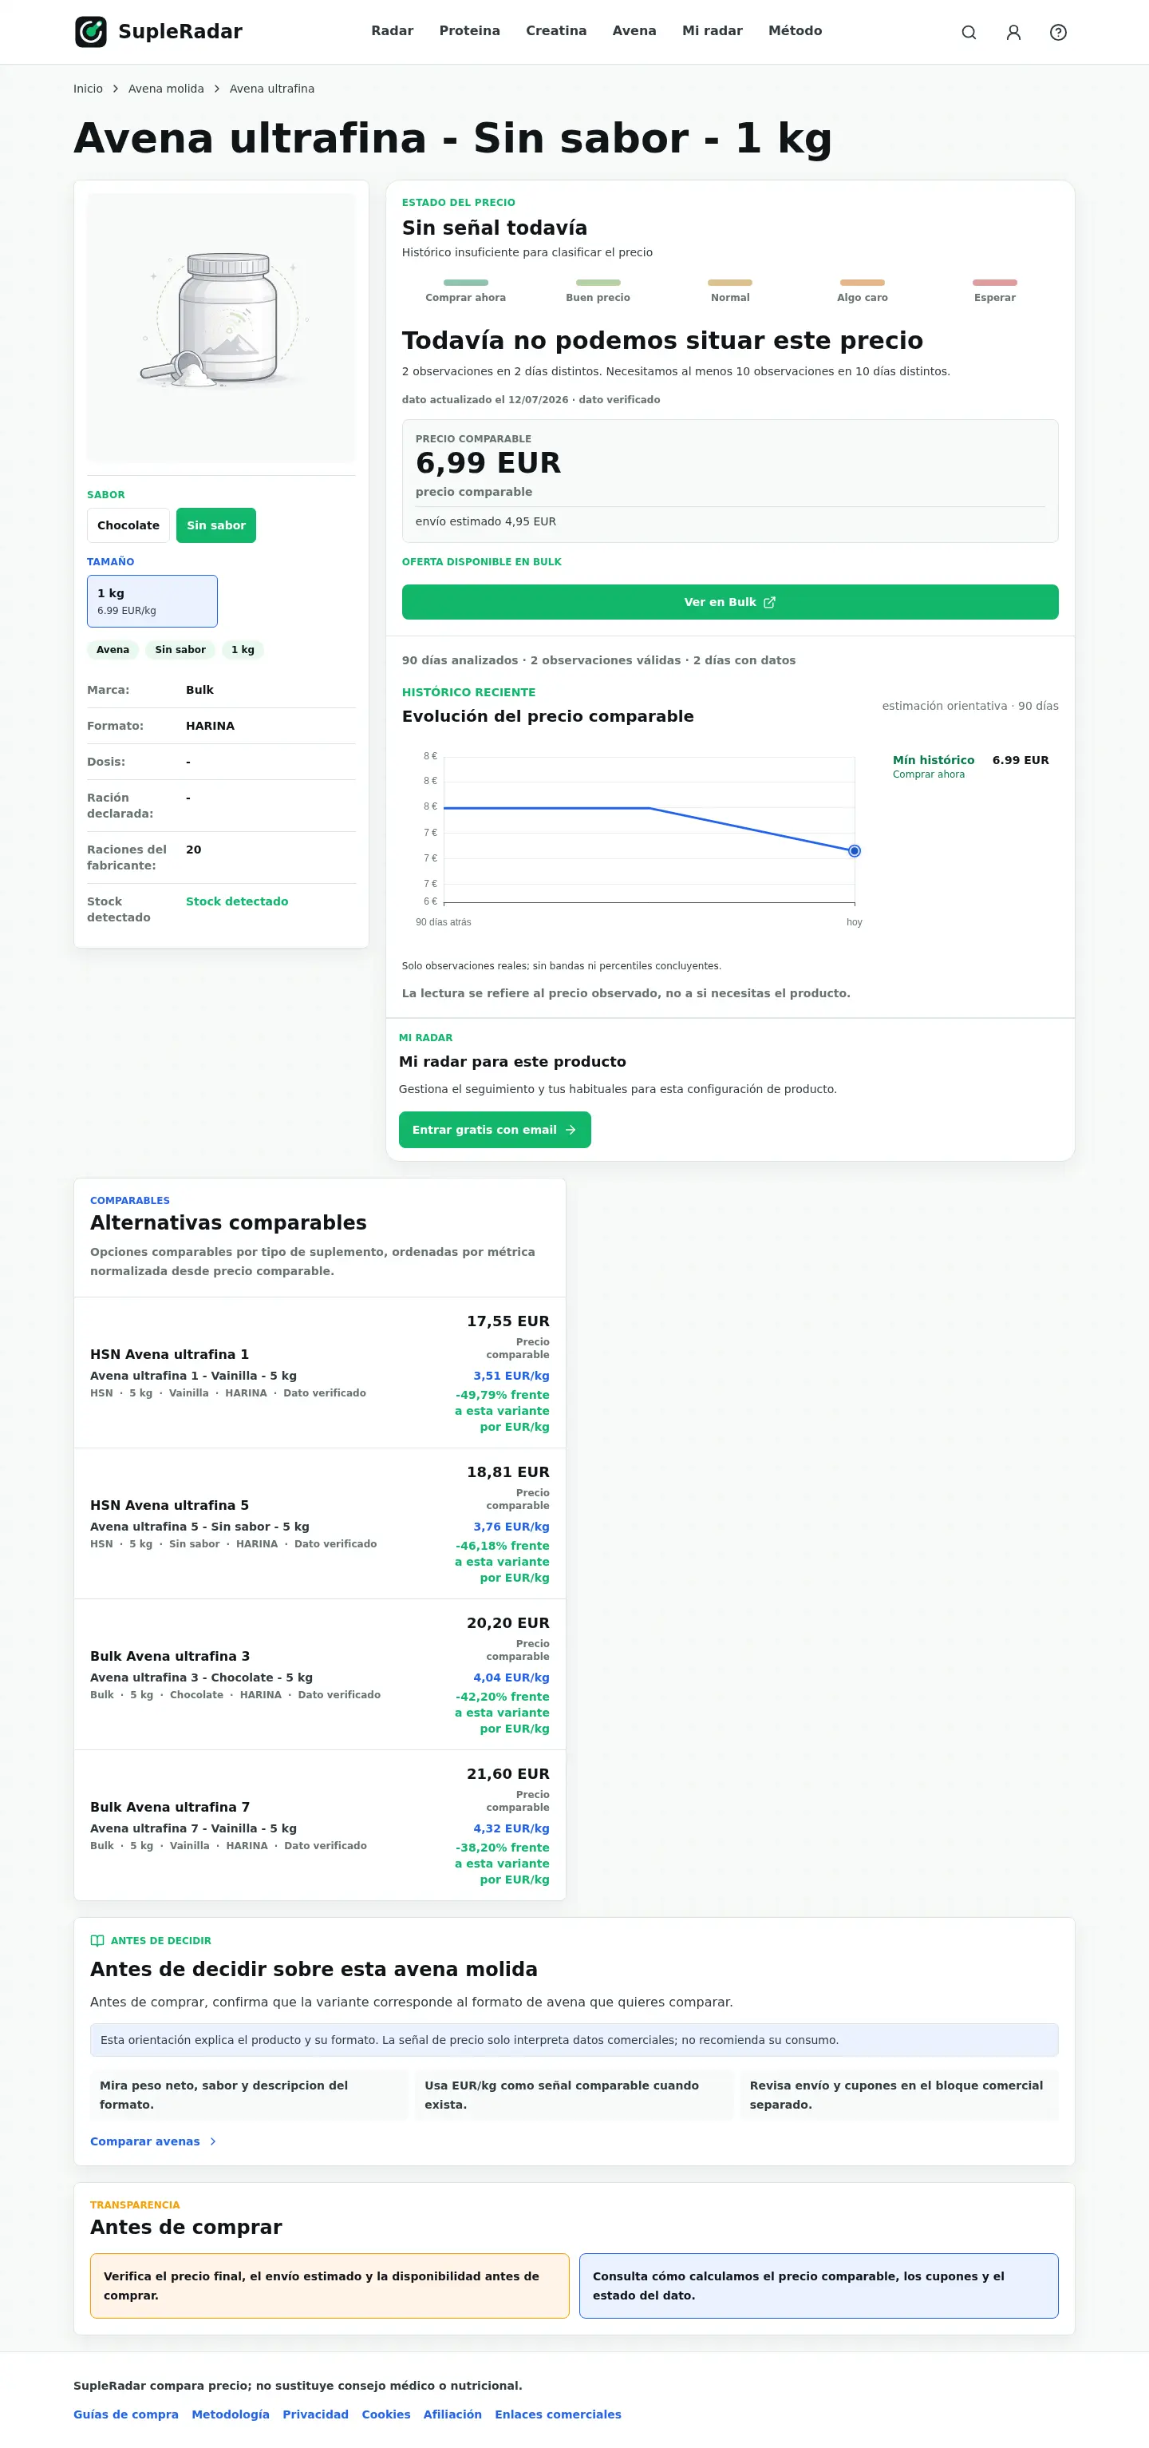Click the 6,99 EUR comparable price

488,463
